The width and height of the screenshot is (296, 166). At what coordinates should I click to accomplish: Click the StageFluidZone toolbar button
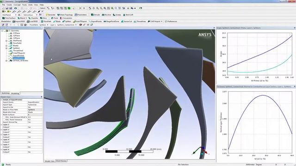pyautogui.click(x=111, y=22)
